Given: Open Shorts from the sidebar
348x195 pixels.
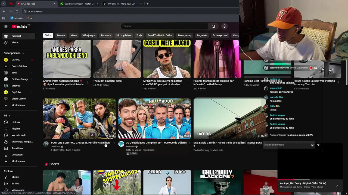Looking at the screenshot, I should [18, 43].
